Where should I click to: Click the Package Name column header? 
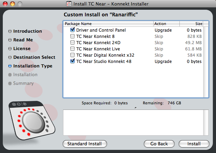(x=108, y=24)
